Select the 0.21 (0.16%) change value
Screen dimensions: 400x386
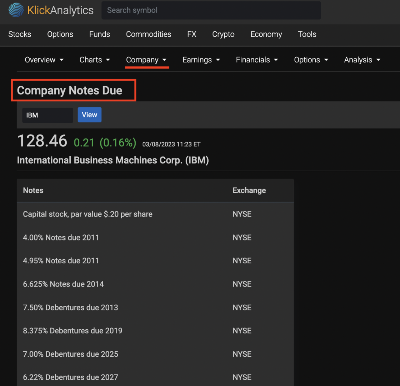105,143
